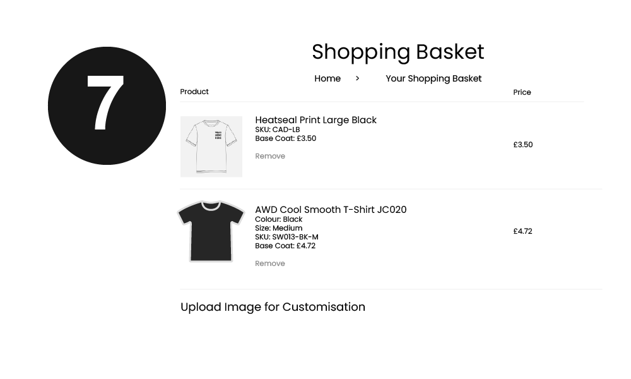Go to the Home breadcrumb link
The image size is (631, 379).
[327, 78]
